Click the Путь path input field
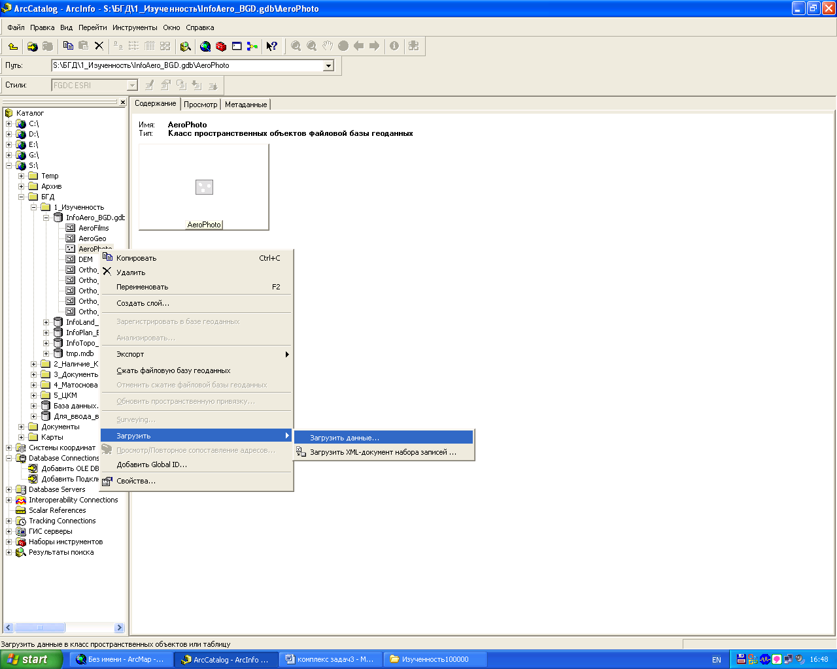This screenshot has width=837, height=669. point(187,65)
